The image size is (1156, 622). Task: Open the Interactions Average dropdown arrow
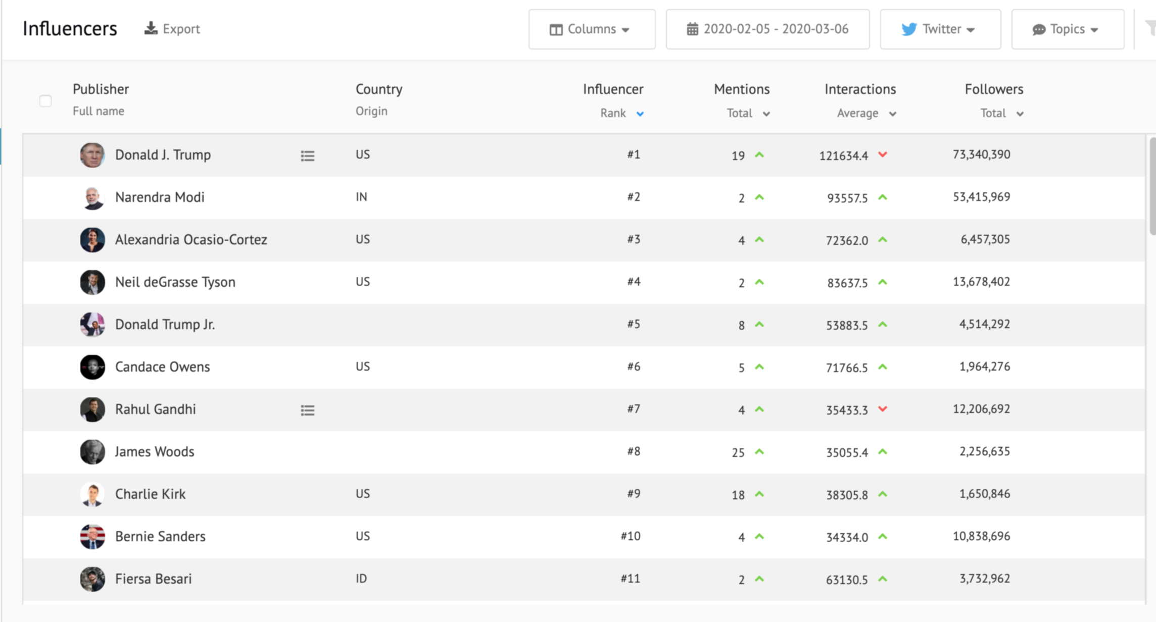pyautogui.click(x=893, y=114)
